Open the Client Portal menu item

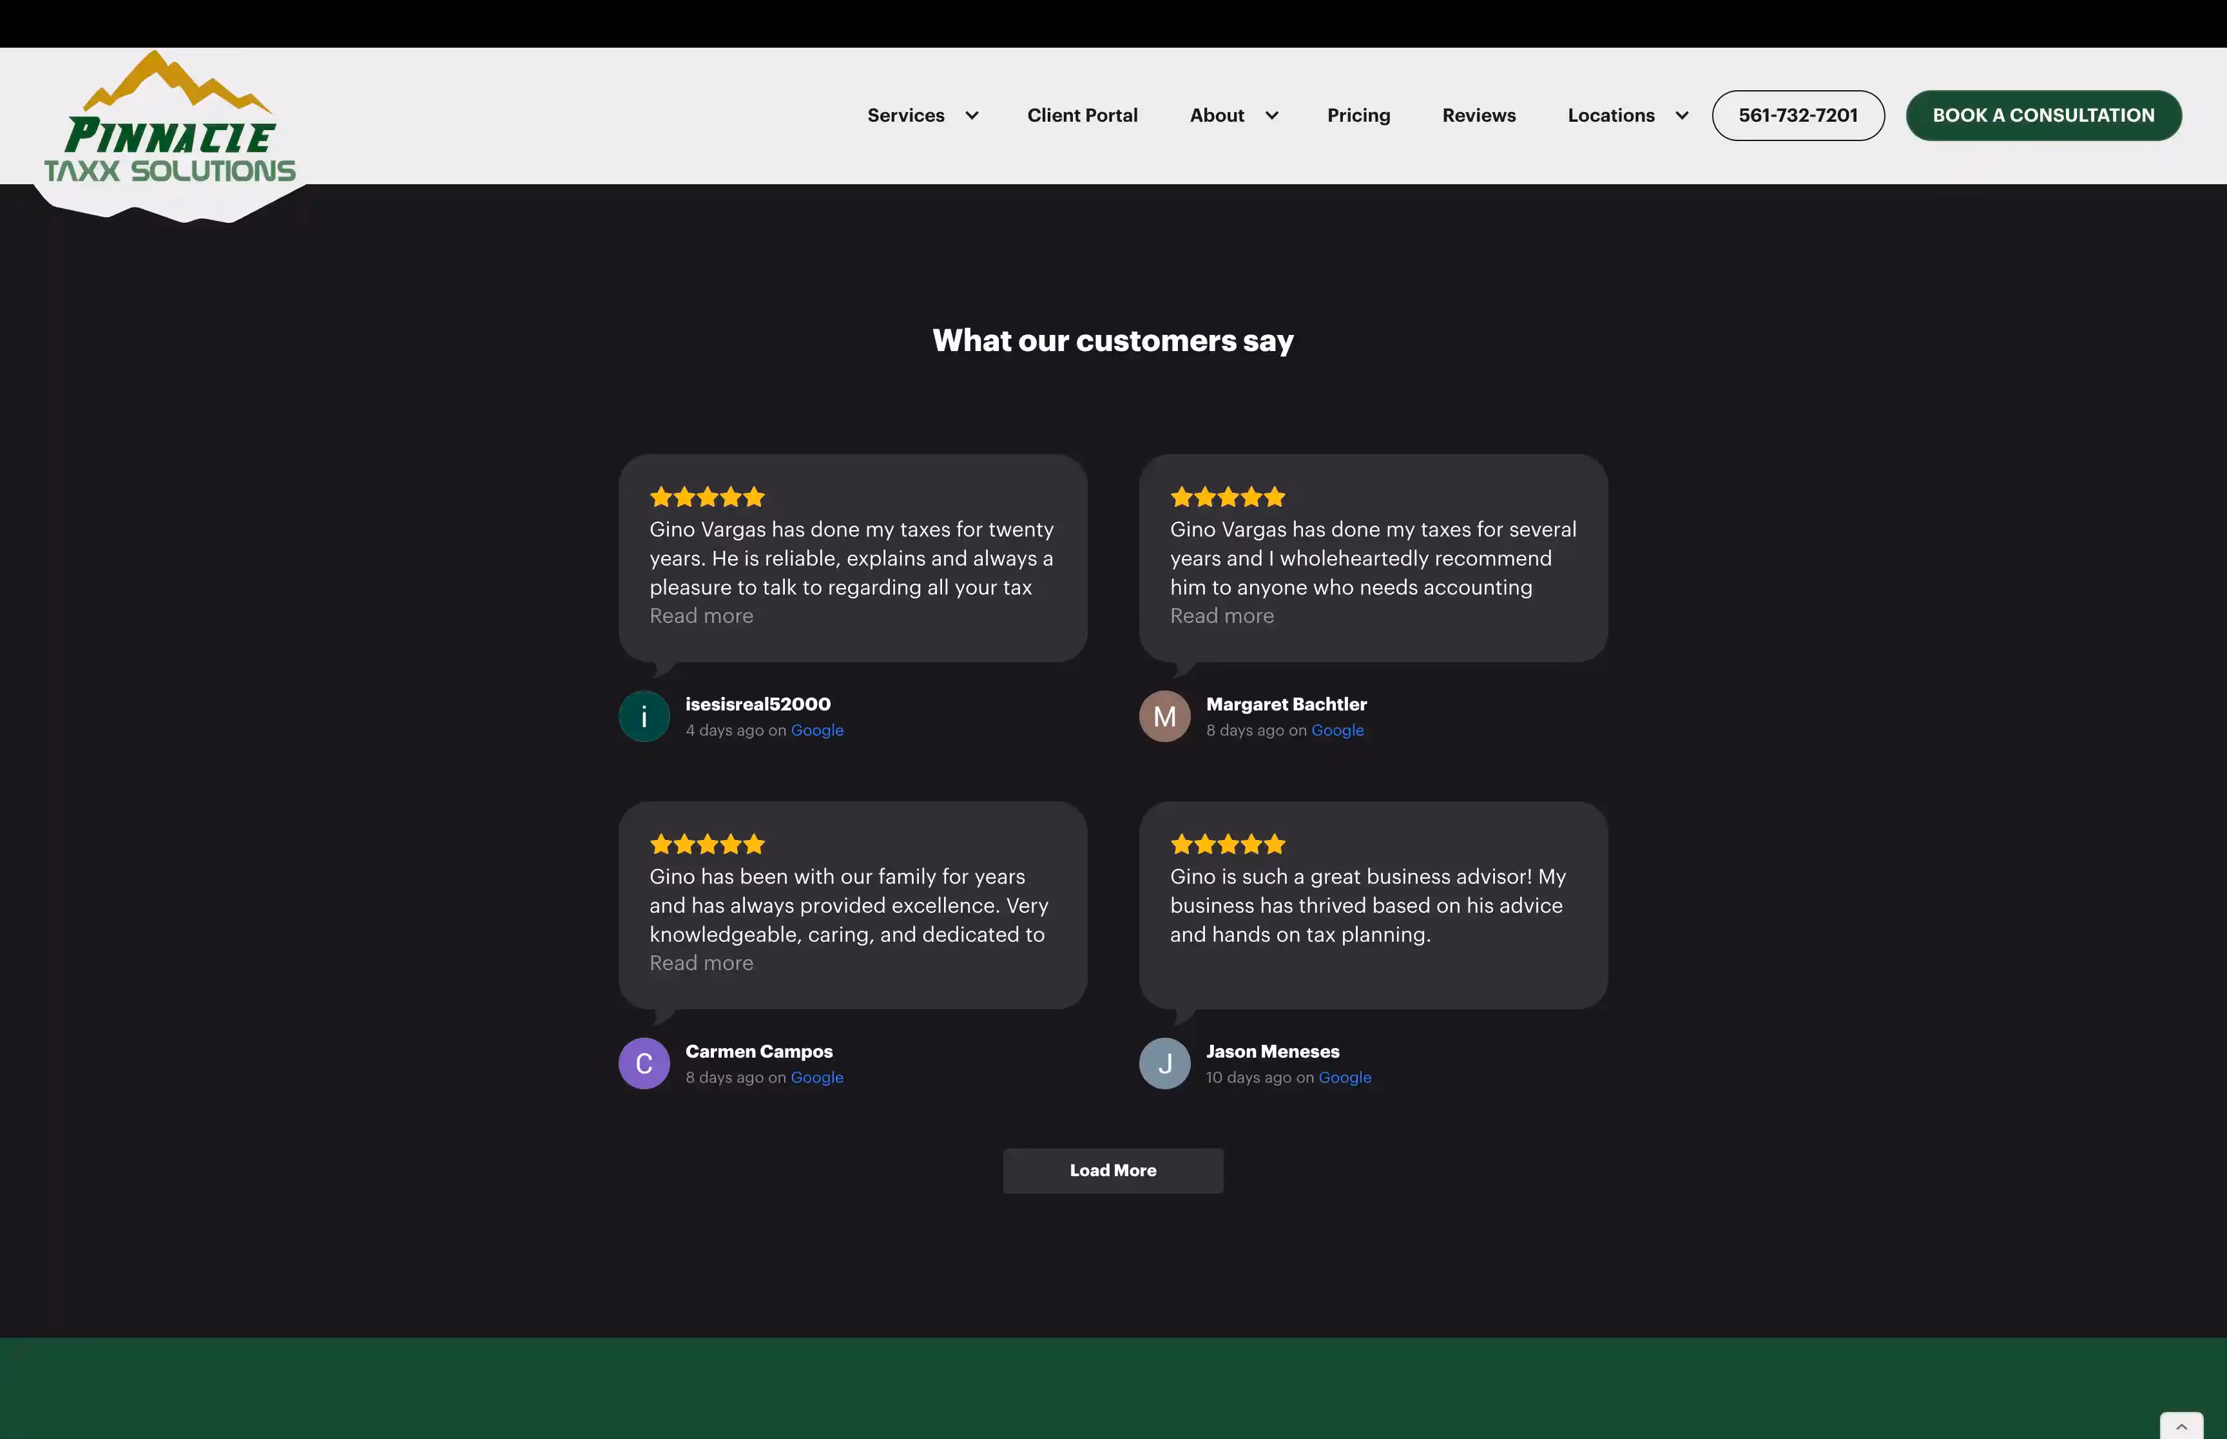click(x=1082, y=116)
